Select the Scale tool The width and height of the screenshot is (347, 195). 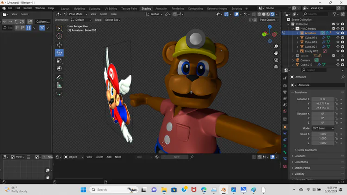[59, 61]
